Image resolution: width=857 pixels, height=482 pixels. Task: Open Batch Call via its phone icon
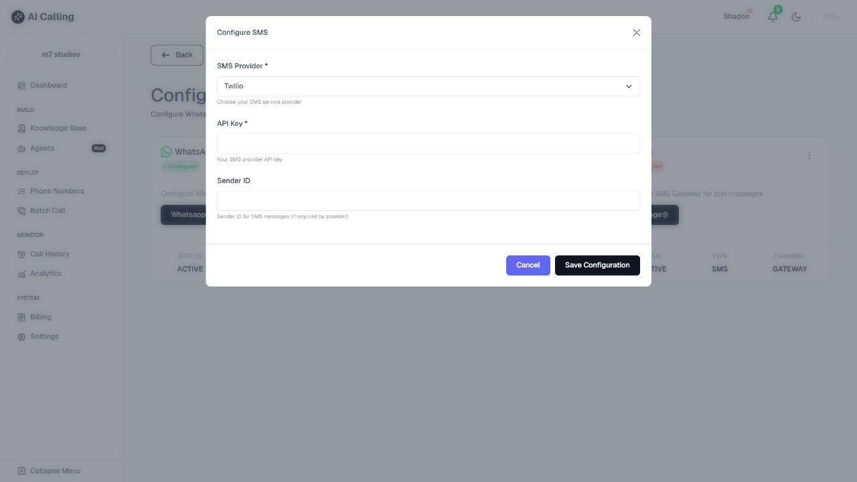coord(22,210)
